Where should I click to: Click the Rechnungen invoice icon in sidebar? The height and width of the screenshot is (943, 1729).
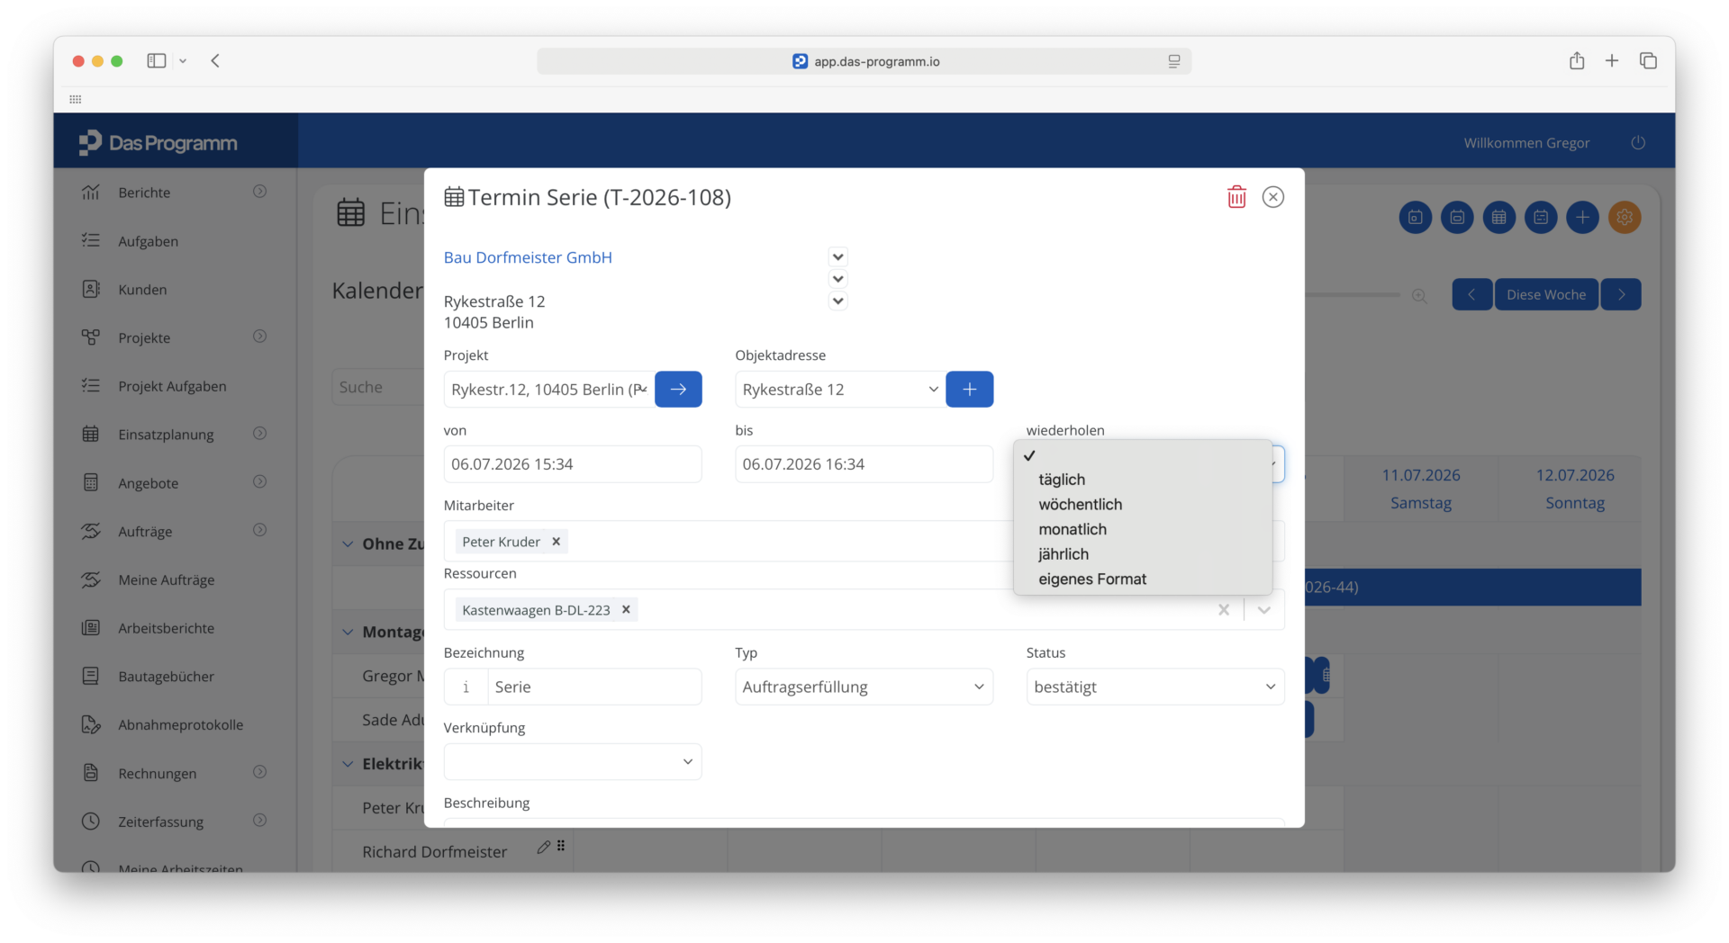tap(91, 773)
